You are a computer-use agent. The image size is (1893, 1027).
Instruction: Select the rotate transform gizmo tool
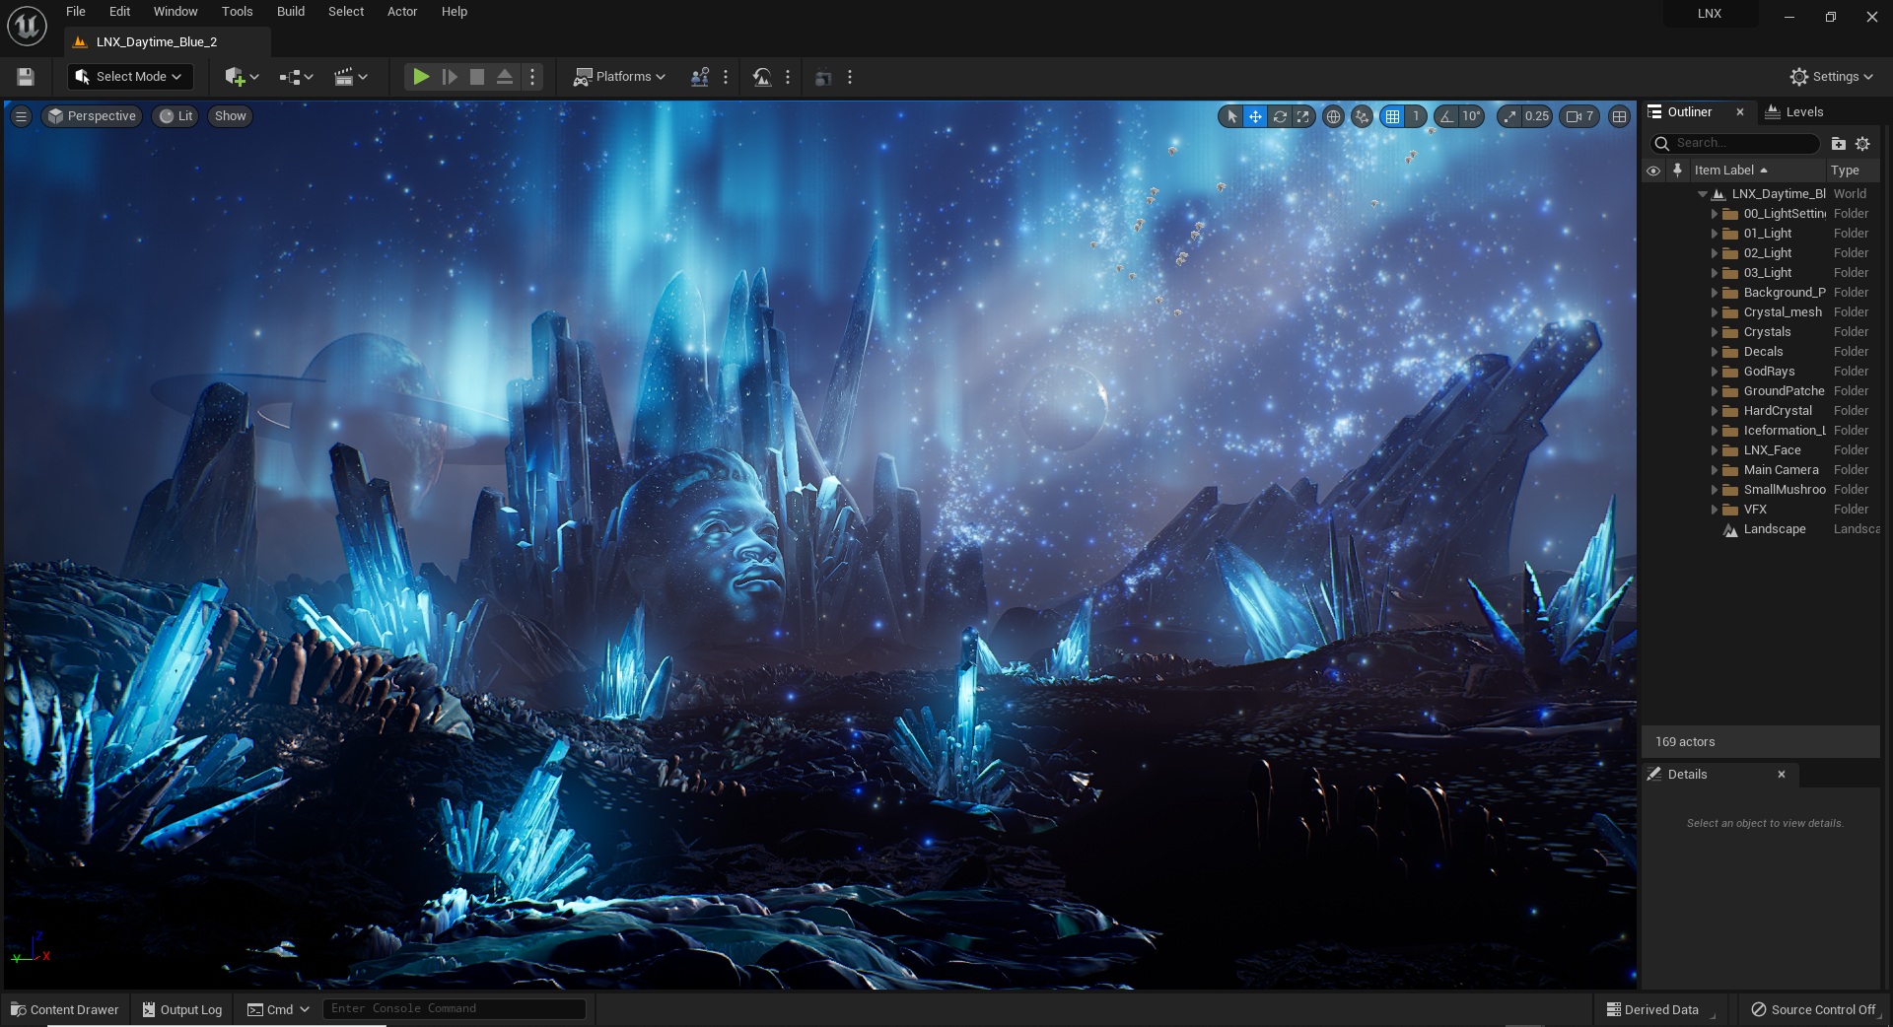point(1280,116)
